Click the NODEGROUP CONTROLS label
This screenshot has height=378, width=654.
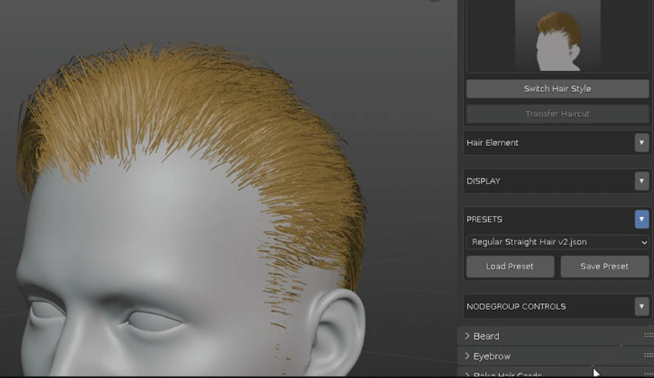coord(516,307)
